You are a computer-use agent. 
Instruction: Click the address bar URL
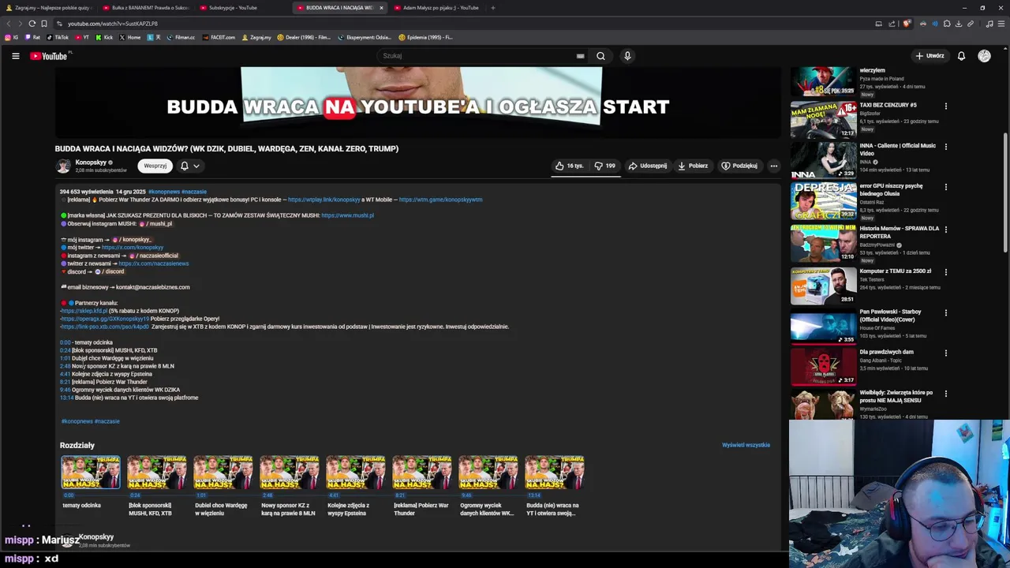(113, 24)
